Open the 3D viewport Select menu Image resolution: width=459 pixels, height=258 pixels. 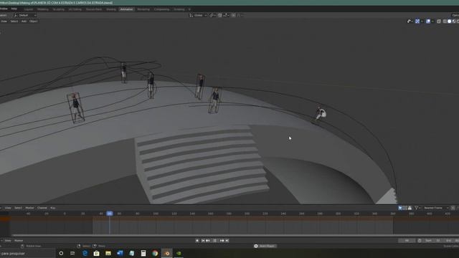tap(14, 21)
